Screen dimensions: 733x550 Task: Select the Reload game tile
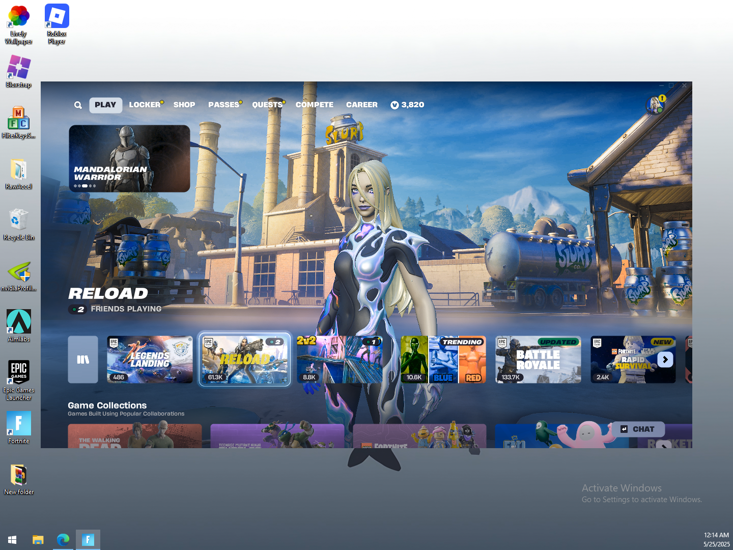pos(245,360)
